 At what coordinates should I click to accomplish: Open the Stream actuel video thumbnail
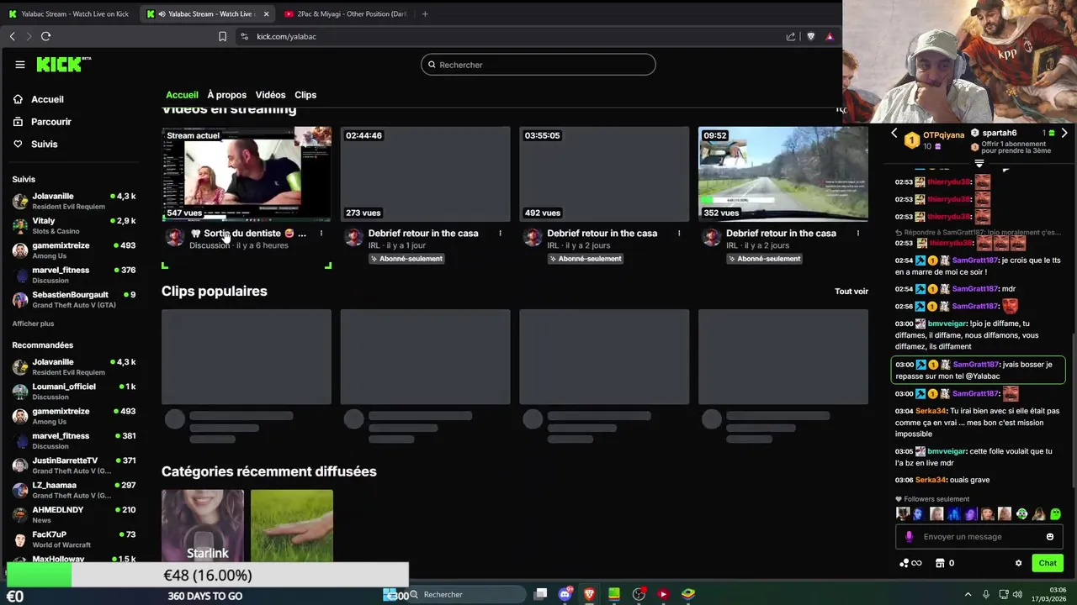[247, 174]
